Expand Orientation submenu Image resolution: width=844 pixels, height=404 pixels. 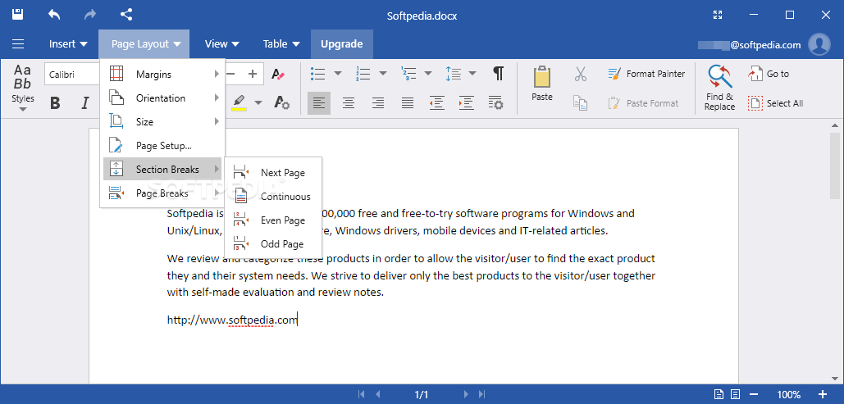point(164,98)
